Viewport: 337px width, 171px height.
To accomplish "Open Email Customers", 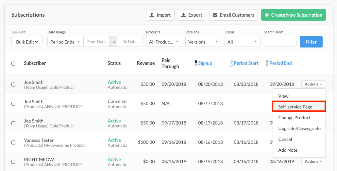I will pyautogui.click(x=233, y=15).
